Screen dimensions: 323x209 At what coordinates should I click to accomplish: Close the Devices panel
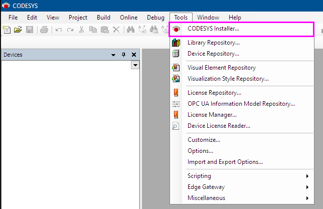click(134, 55)
